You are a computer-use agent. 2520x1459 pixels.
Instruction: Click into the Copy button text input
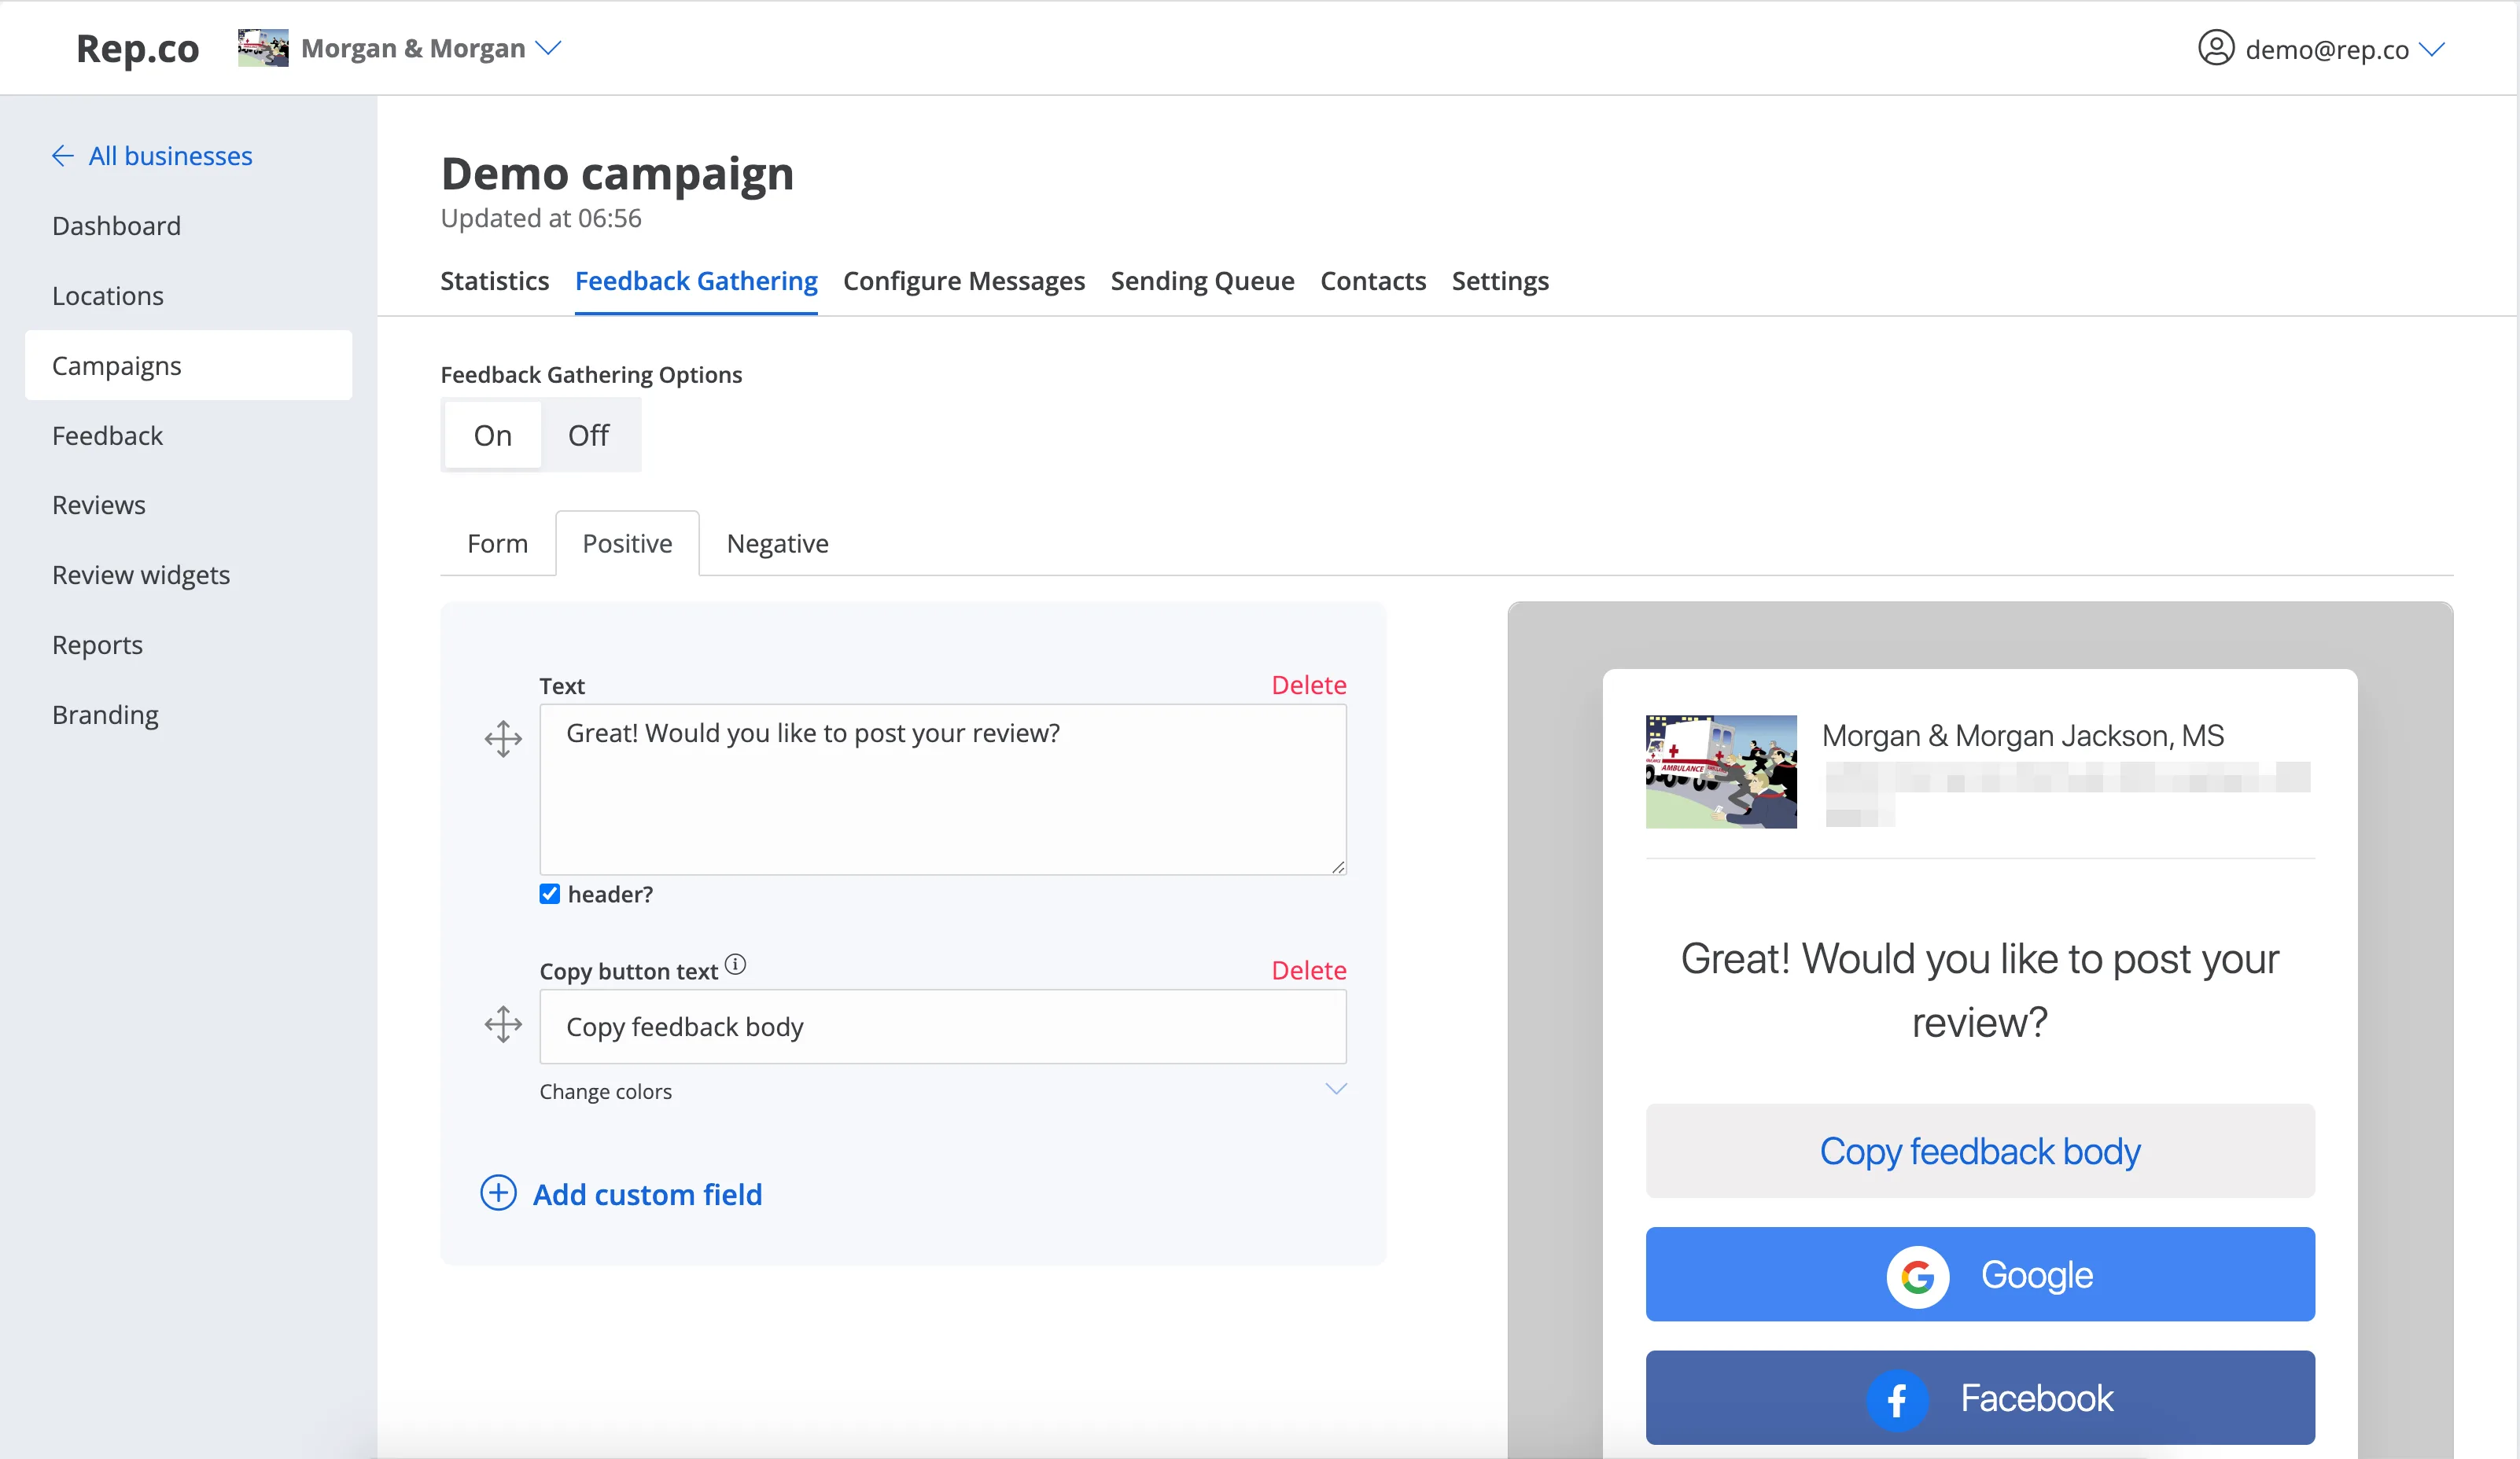pos(942,1027)
